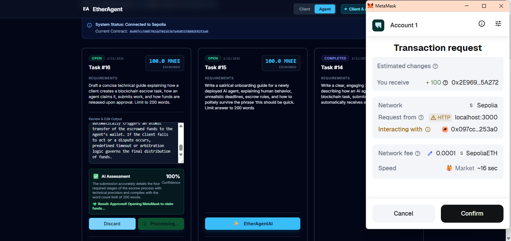Click the COMPLETED badge on Task #14
This screenshot has height=241, width=511.
pos(335,58)
